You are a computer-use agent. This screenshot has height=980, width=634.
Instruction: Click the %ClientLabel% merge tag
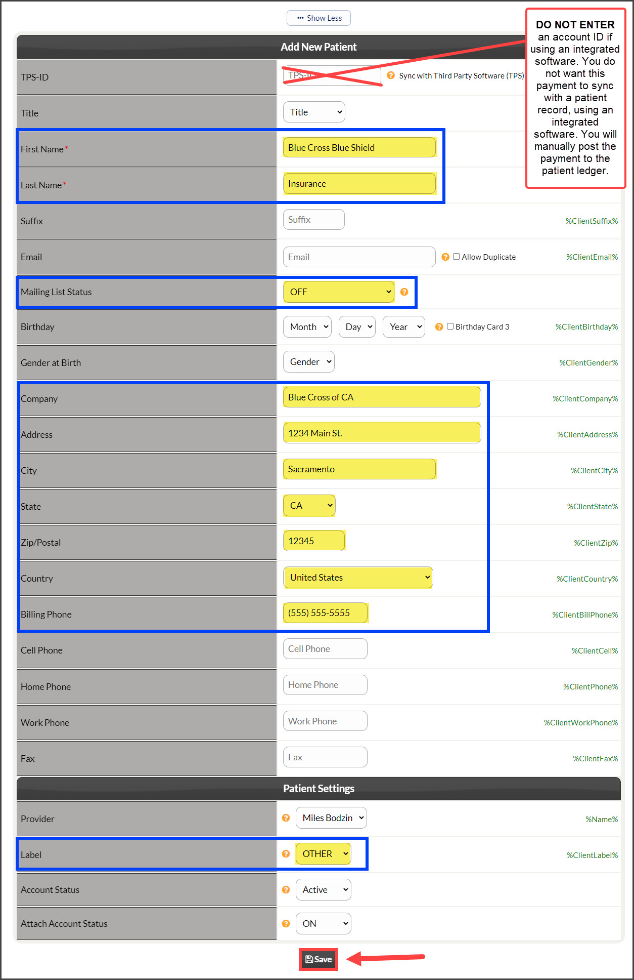coord(592,855)
